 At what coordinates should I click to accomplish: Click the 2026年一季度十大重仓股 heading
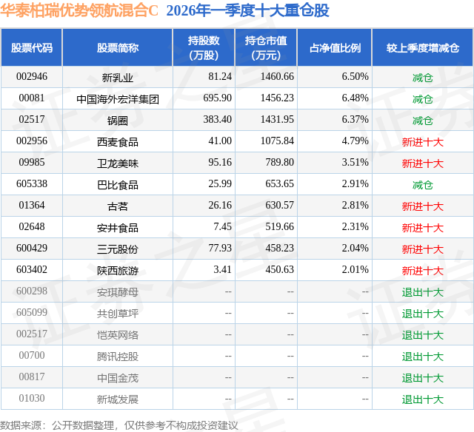pos(247,11)
